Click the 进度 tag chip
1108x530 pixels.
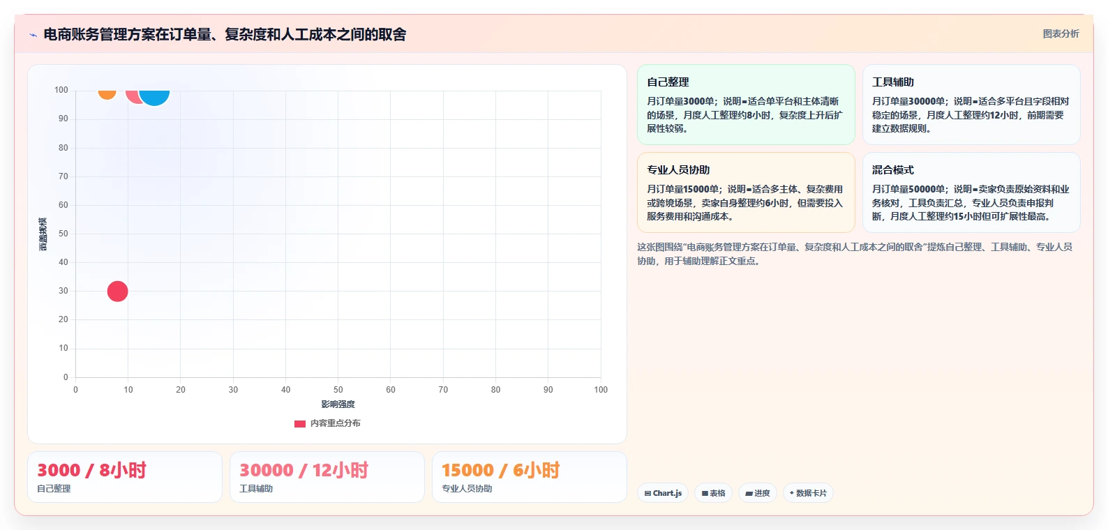[x=758, y=493]
